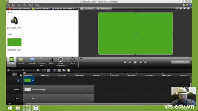The height and width of the screenshot is (111, 198).
Task: Click the Split icon in the timeline toolbar
Action: click(59, 70)
